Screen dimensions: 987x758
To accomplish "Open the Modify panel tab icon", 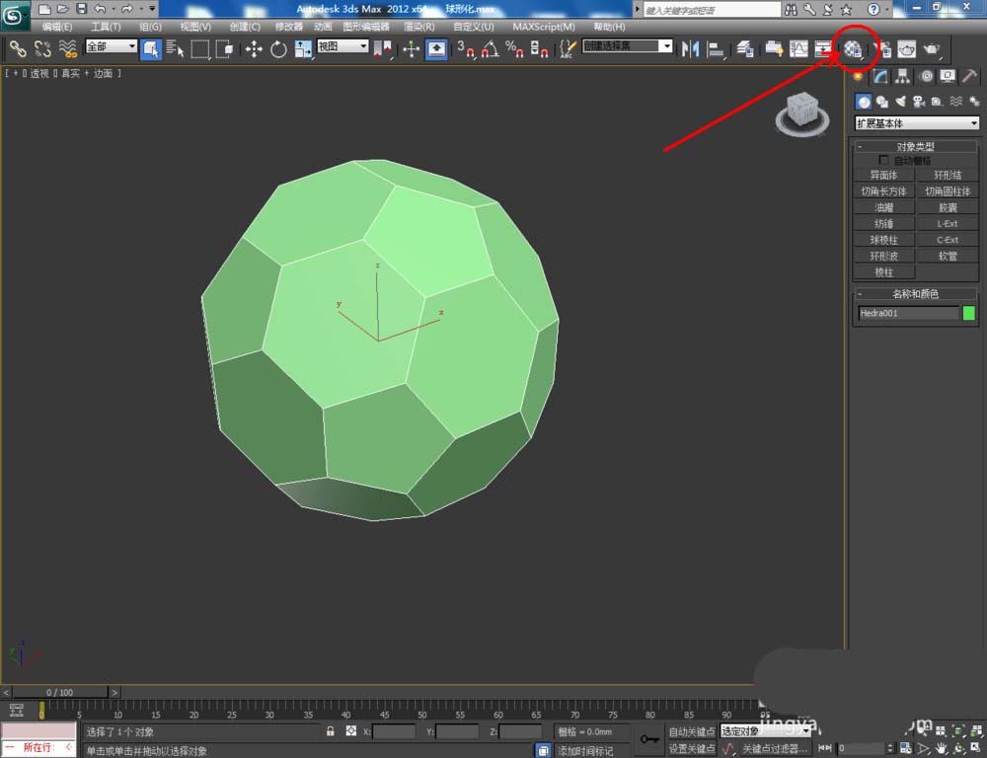I will click(x=880, y=76).
